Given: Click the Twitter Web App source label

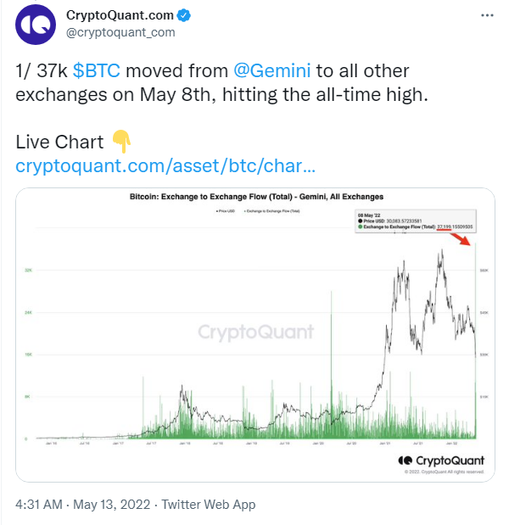Looking at the screenshot, I should click(x=209, y=505).
